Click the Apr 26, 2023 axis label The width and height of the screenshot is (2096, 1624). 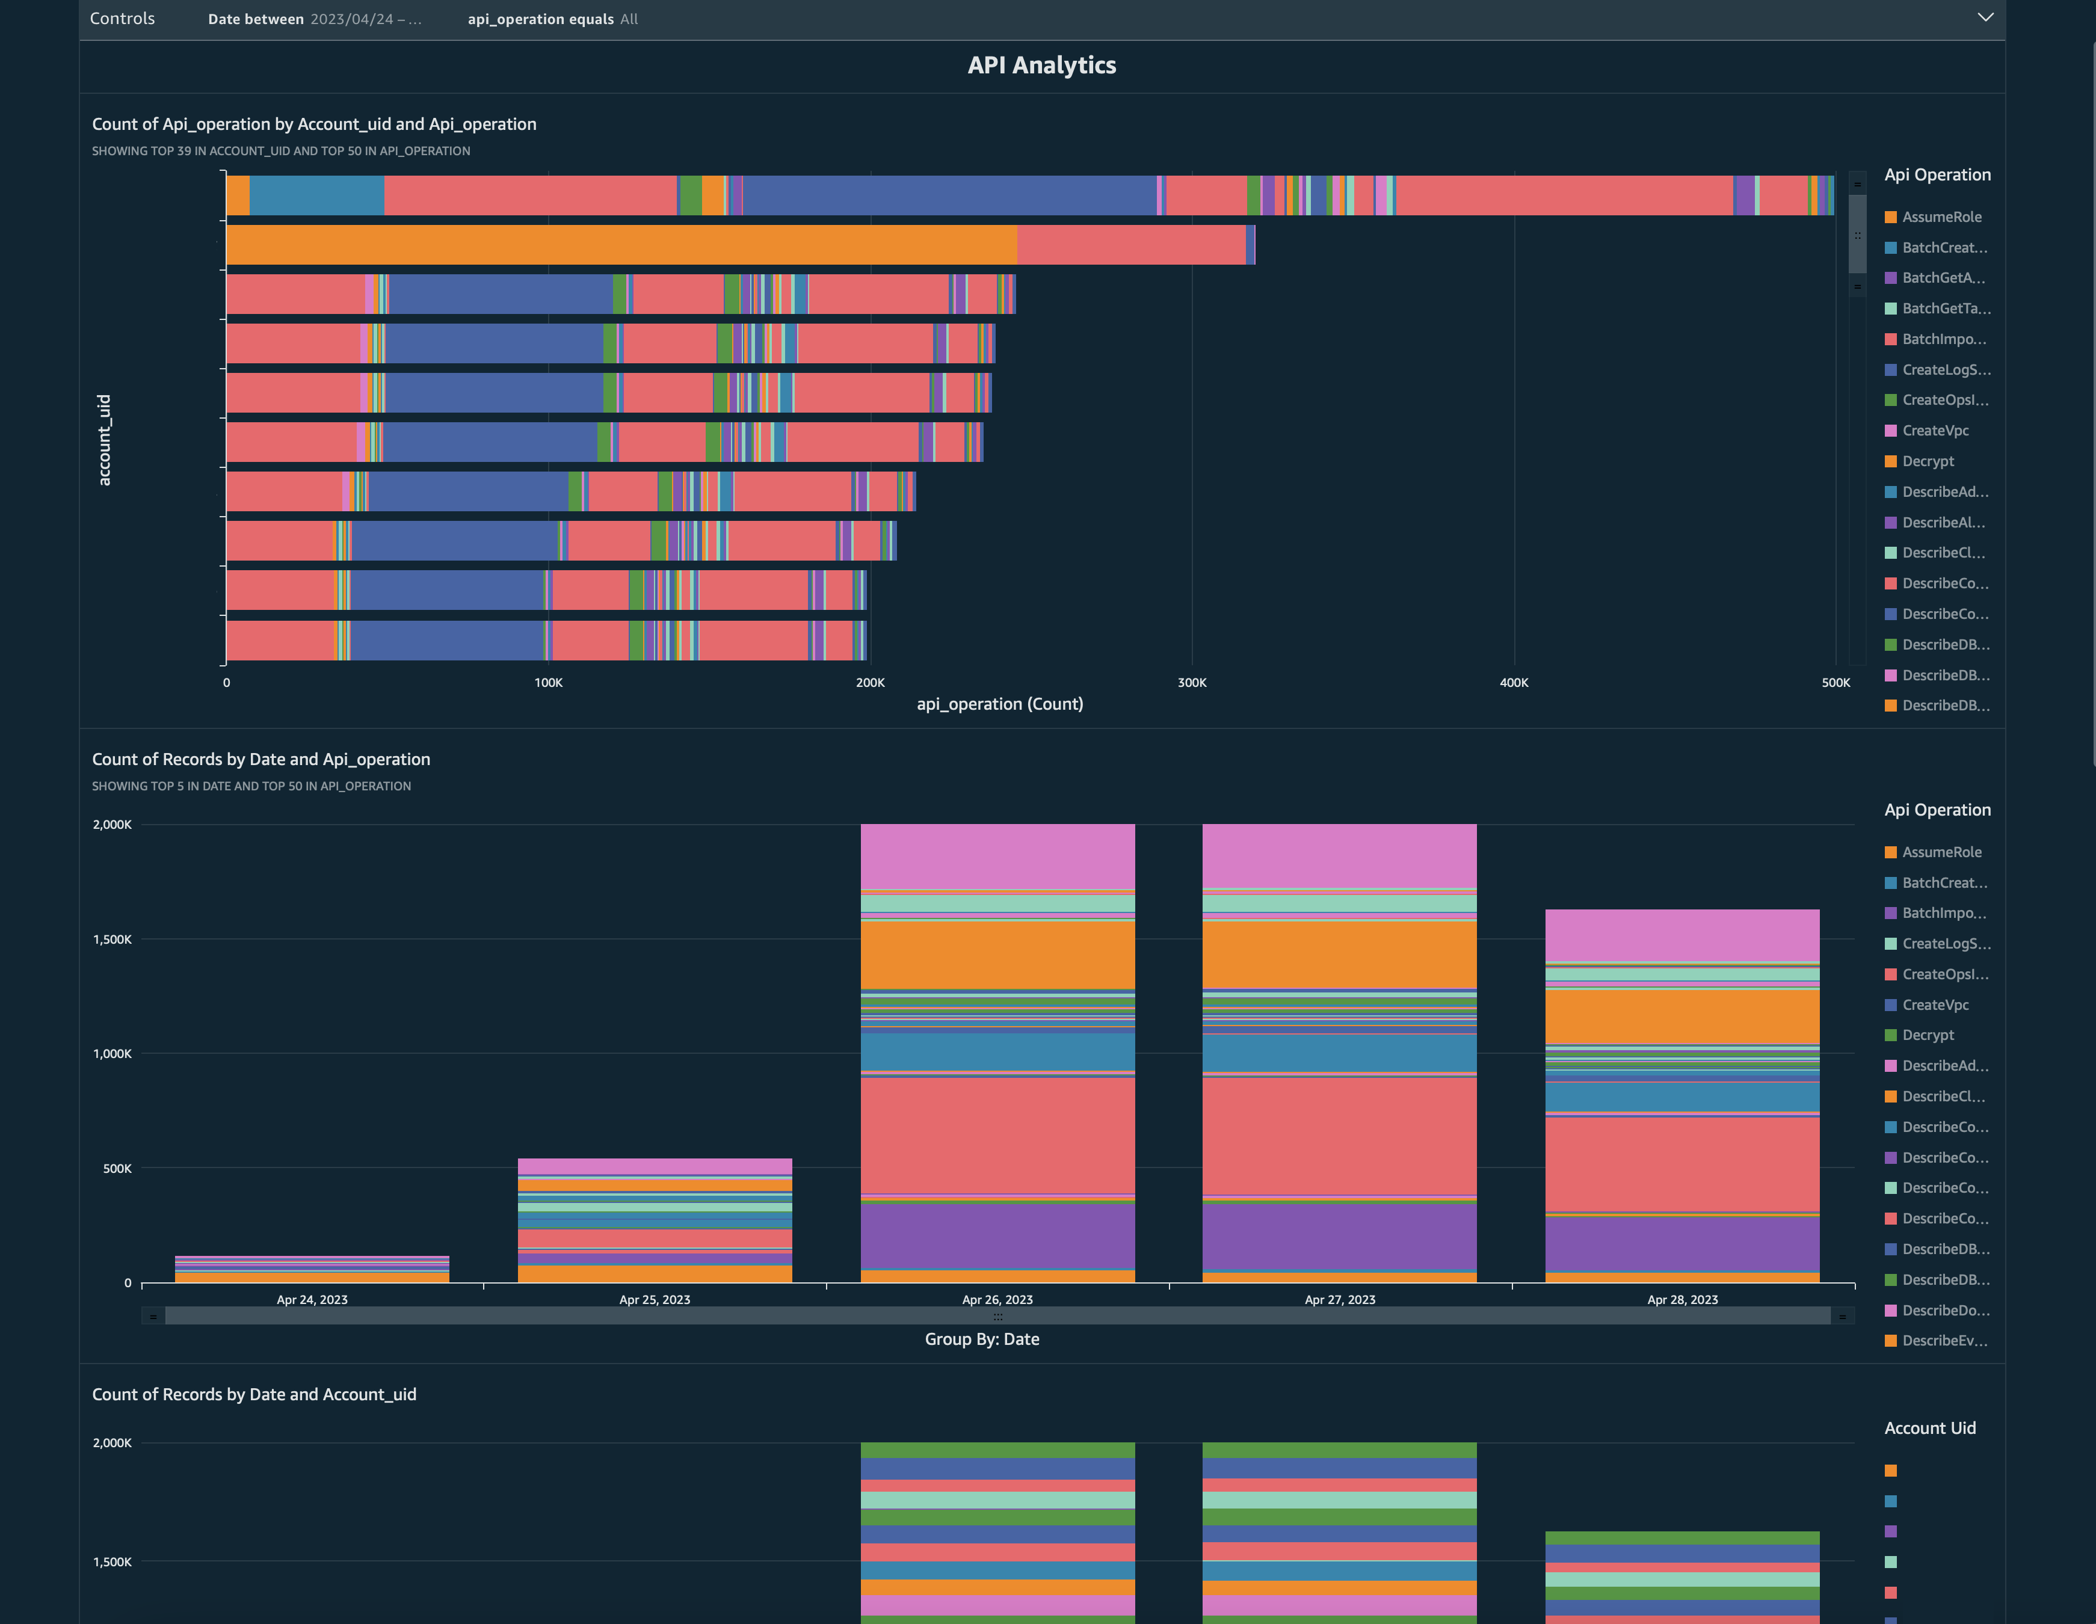(x=997, y=1300)
